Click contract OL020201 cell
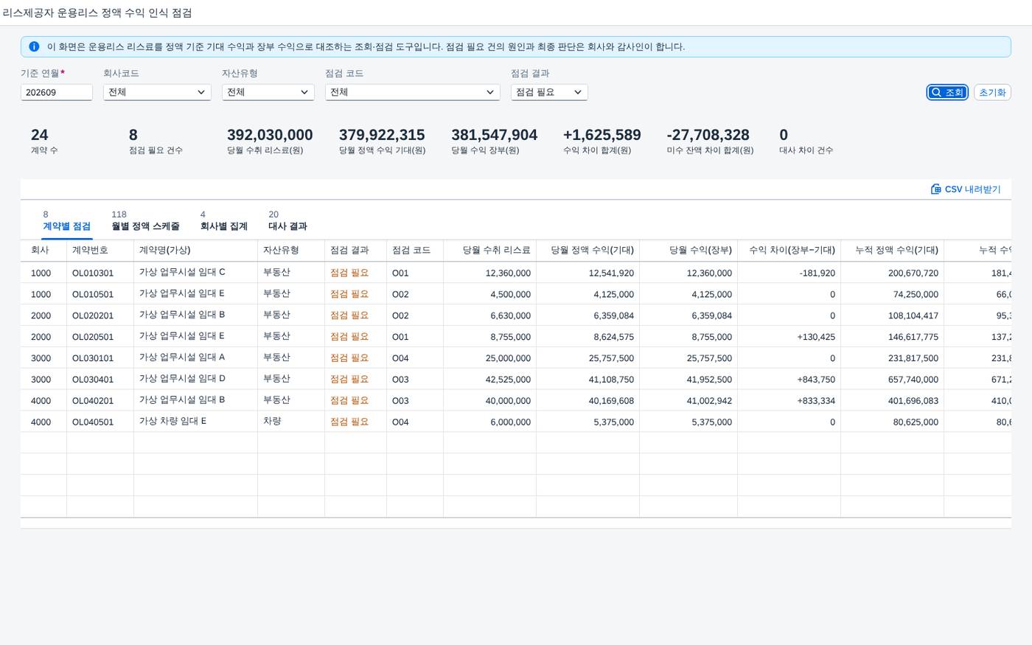The image size is (1032, 645). tap(93, 315)
